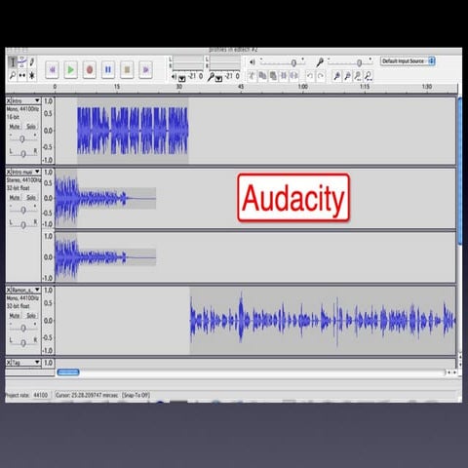Click the Skip to Start button

53,69
